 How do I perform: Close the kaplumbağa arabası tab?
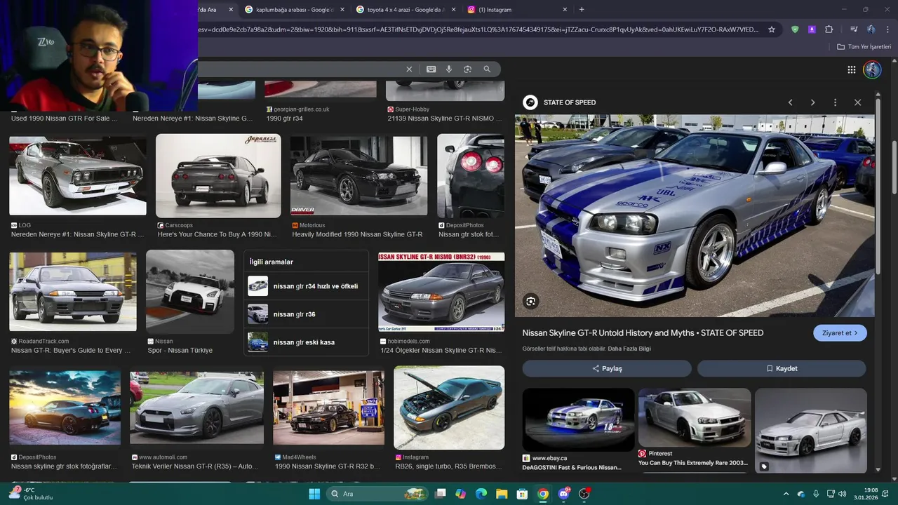coord(342,10)
